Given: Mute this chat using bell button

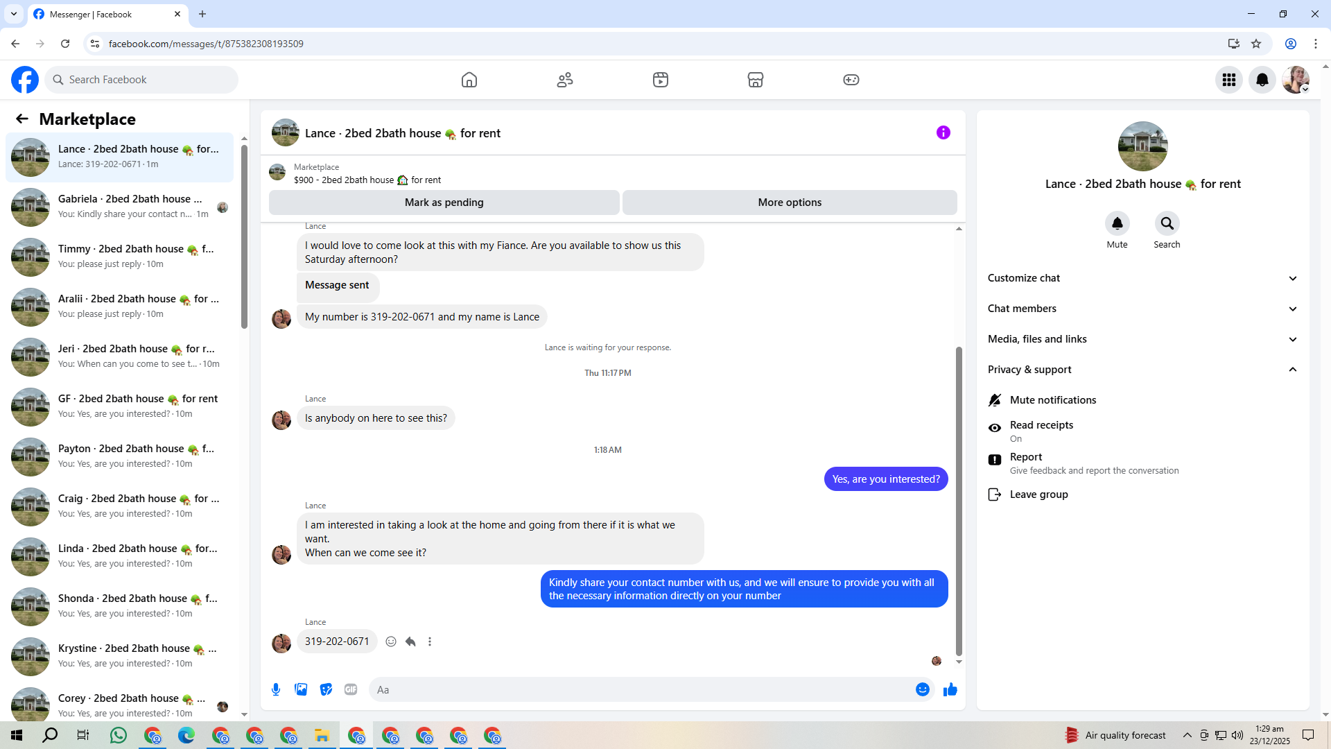Looking at the screenshot, I should (1117, 223).
